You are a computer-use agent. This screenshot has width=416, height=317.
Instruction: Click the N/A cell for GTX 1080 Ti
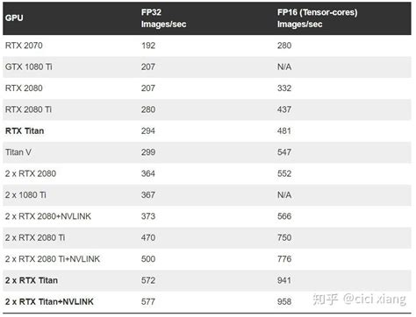click(x=284, y=67)
